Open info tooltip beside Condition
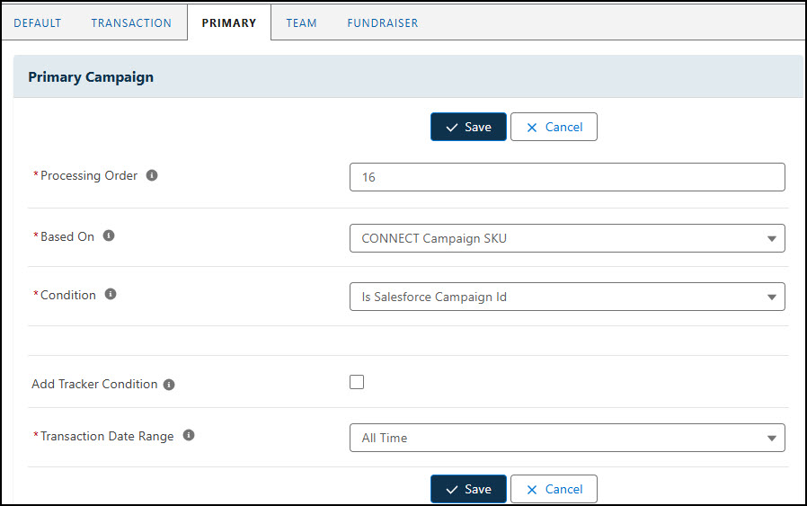The height and width of the screenshot is (506, 807). coord(111,294)
